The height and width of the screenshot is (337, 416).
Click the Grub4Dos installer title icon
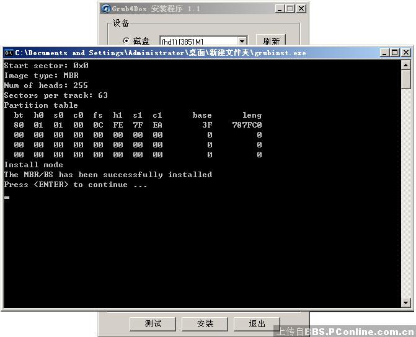[x=105, y=9]
